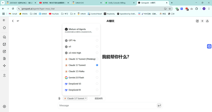Open the tab search dropdown arrow
212x112 pixels.
click(x=3, y=3)
